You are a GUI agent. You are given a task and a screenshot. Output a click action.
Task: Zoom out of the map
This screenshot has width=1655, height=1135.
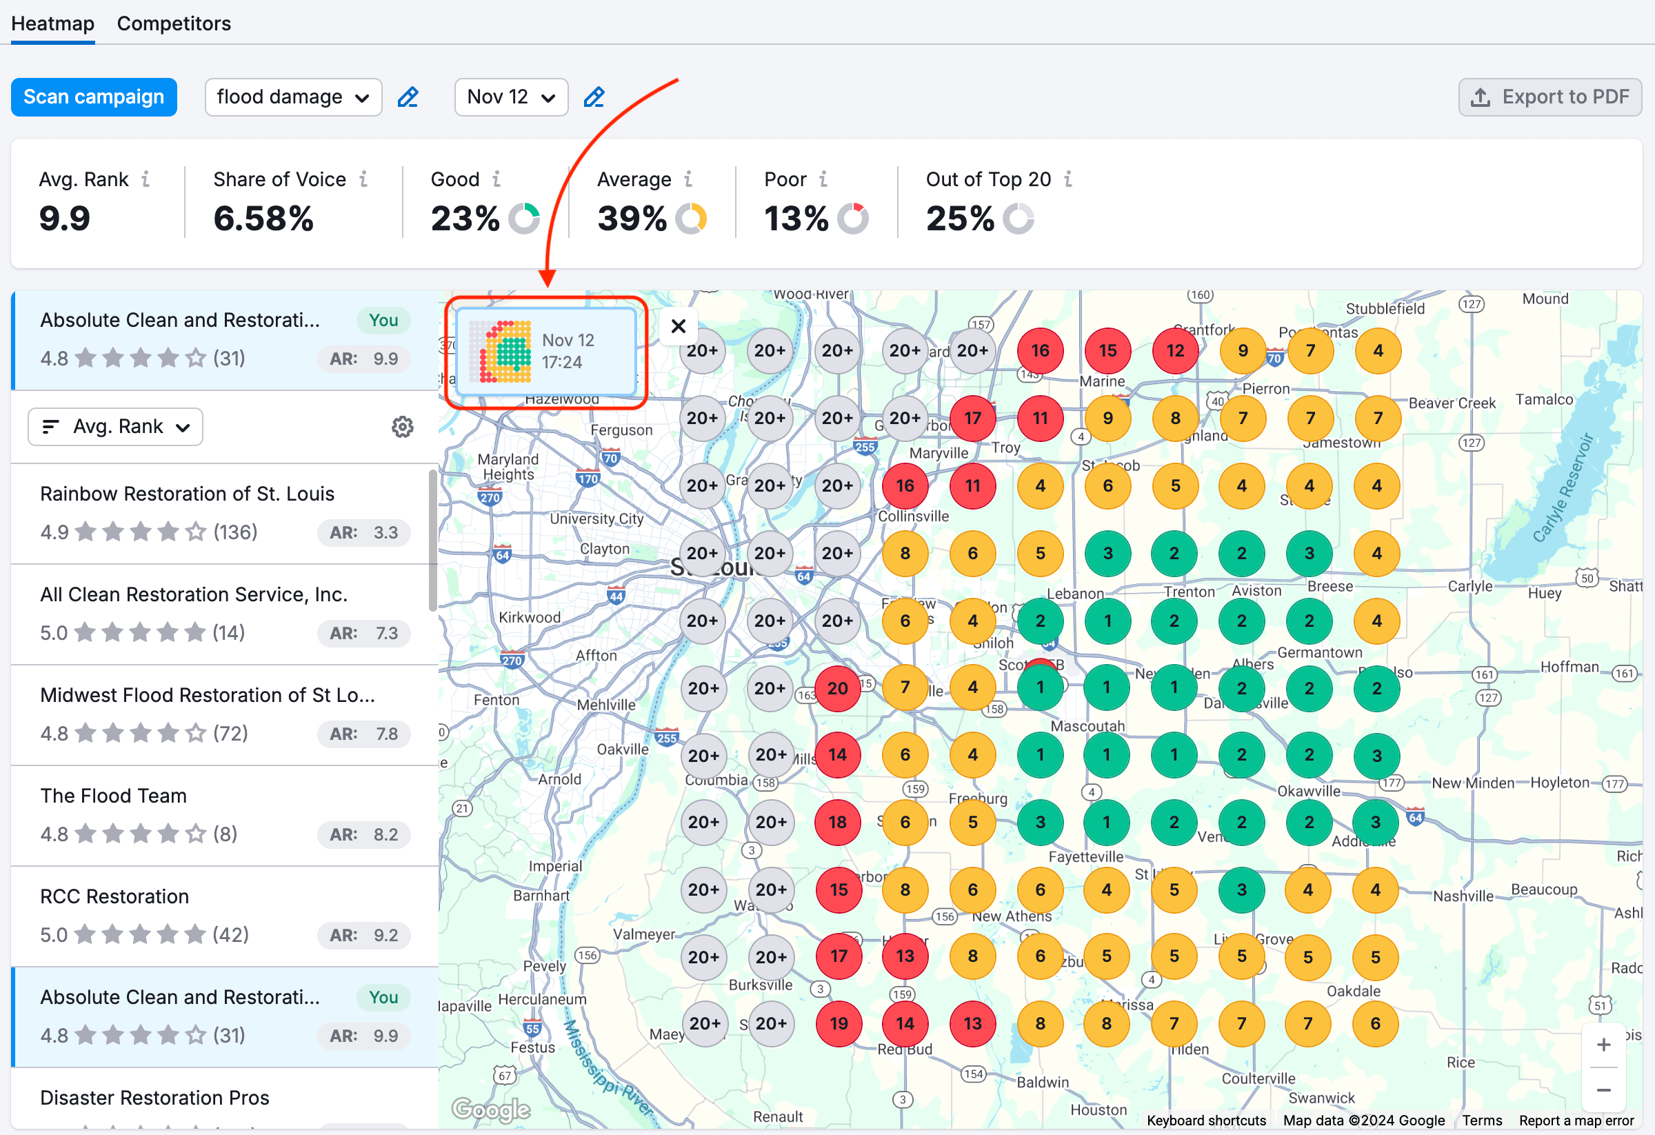pyautogui.click(x=1604, y=1090)
